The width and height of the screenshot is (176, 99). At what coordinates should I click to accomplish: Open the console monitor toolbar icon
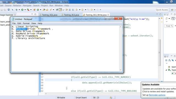pos(9,10)
